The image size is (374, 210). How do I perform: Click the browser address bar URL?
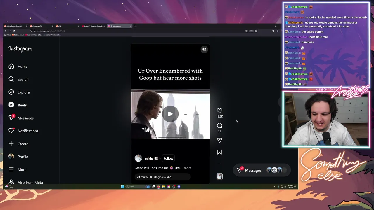[51, 31]
